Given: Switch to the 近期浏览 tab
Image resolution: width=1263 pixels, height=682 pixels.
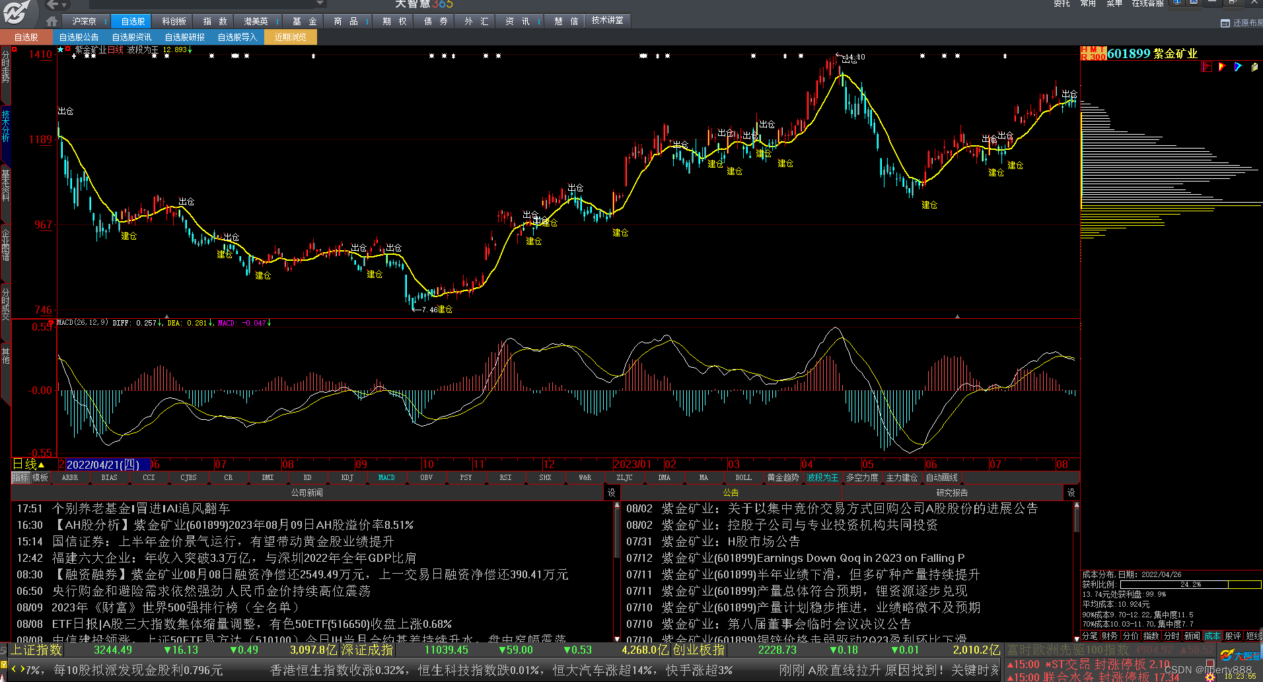Looking at the screenshot, I should (291, 37).
